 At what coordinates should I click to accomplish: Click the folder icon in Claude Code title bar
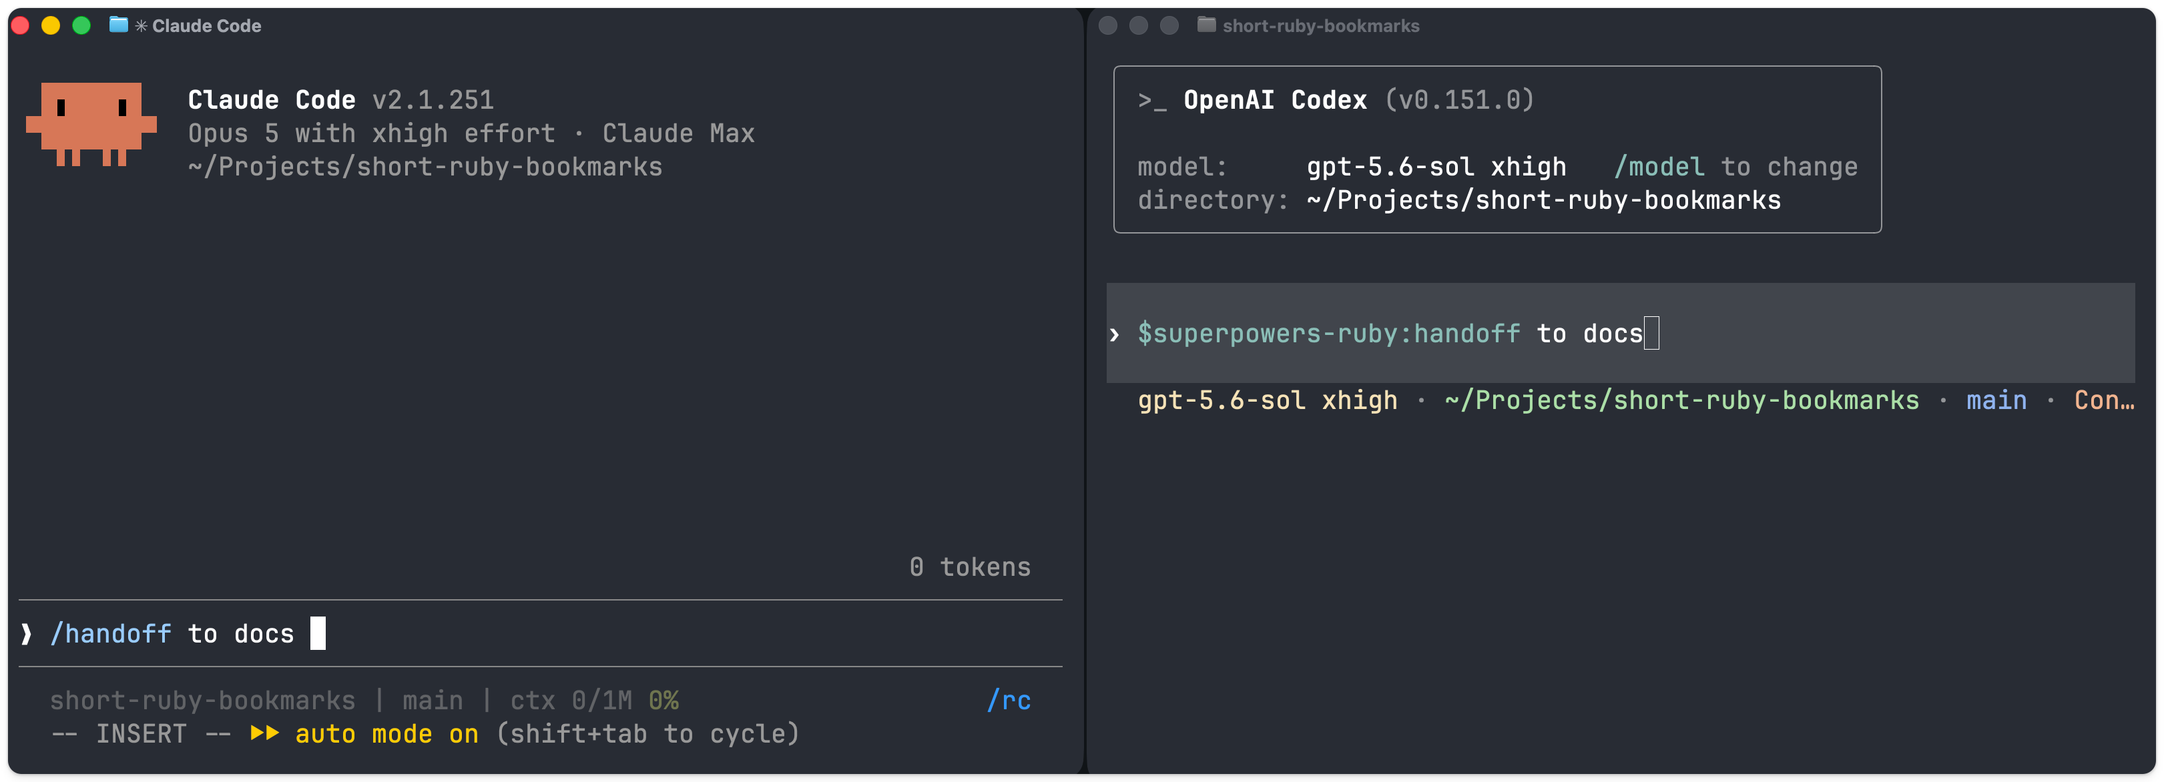point(119,25)
